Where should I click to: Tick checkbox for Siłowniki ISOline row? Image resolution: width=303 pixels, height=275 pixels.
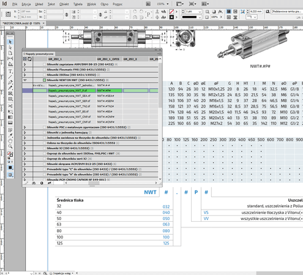pyautogui.click(x=44, y=75)
